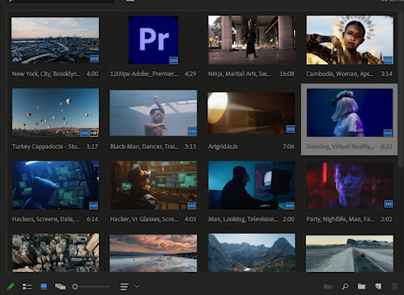Click the Automate to Sequence icon

pos(328,286)
